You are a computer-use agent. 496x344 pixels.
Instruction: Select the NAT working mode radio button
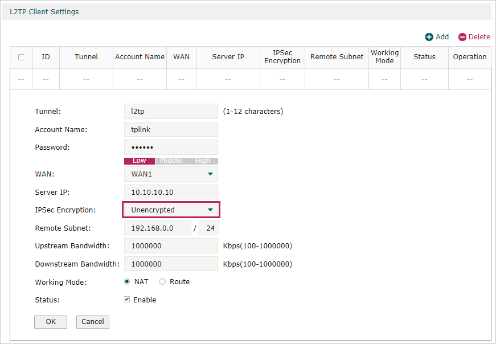(127, 282)
